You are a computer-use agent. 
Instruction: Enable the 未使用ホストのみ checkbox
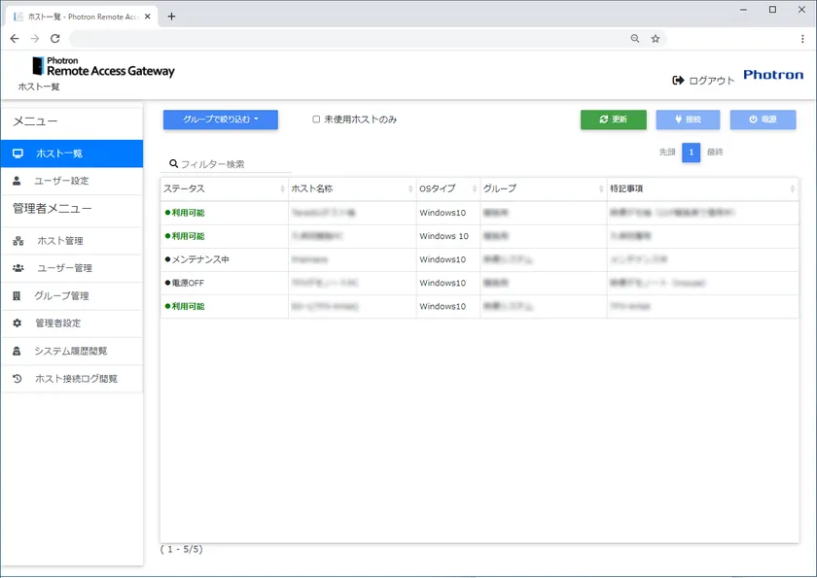[316, 119]
